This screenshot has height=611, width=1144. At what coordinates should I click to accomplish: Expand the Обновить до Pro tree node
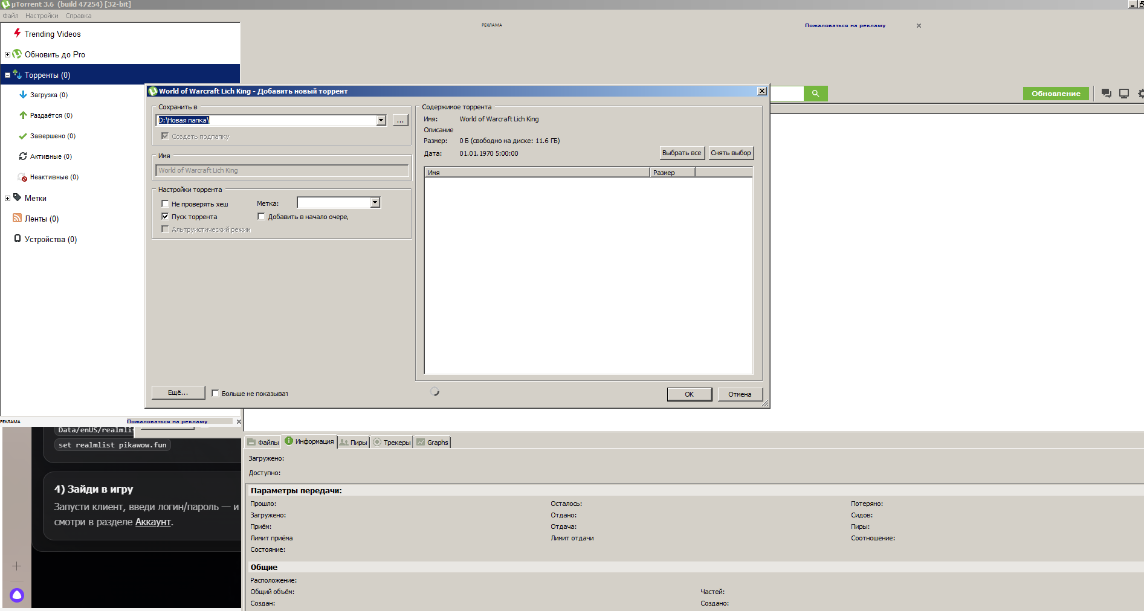(x=7, y=54)
